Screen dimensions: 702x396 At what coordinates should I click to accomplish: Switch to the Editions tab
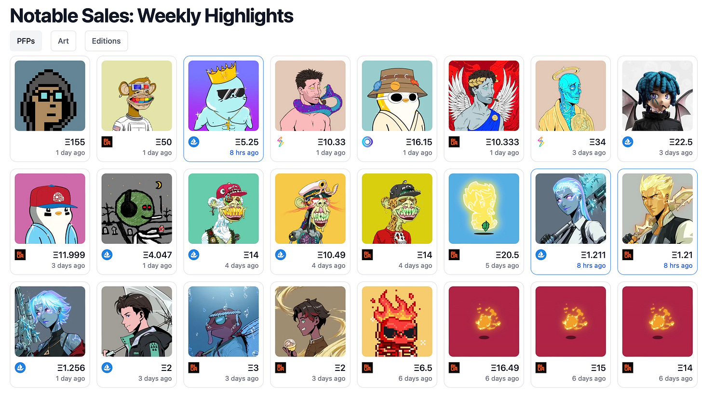point(106,41)
